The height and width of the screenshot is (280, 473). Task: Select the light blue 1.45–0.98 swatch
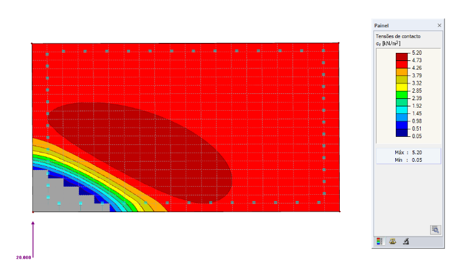point(402,118)
